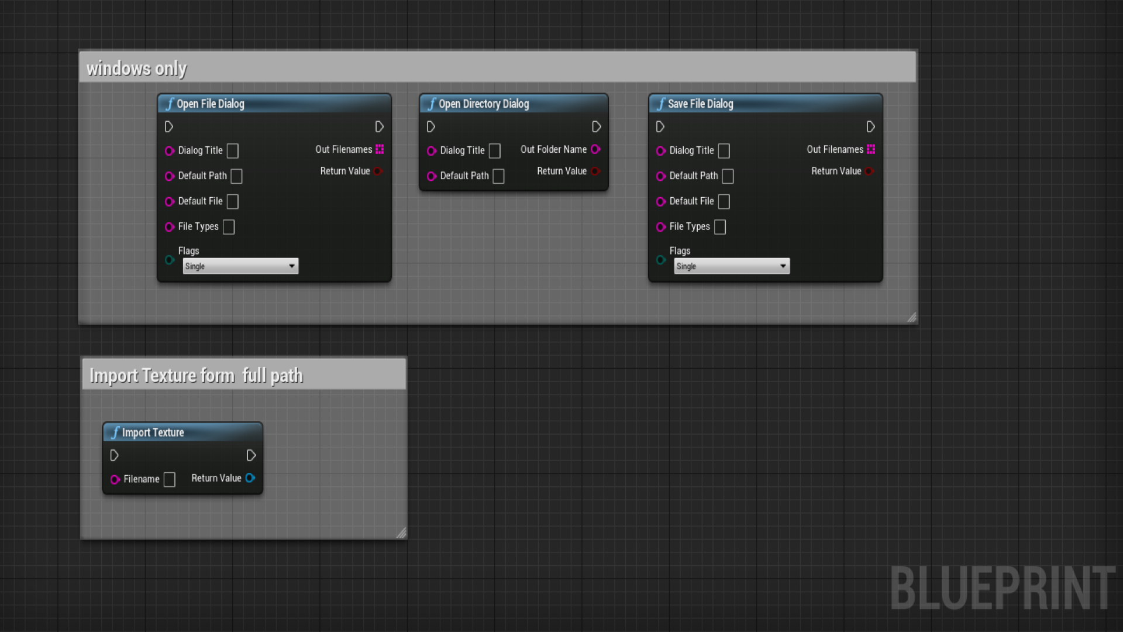Click Flags enum pin on Save File Dialog
This screenshot has width=1123, height=632.
click(x=661, y=260)
